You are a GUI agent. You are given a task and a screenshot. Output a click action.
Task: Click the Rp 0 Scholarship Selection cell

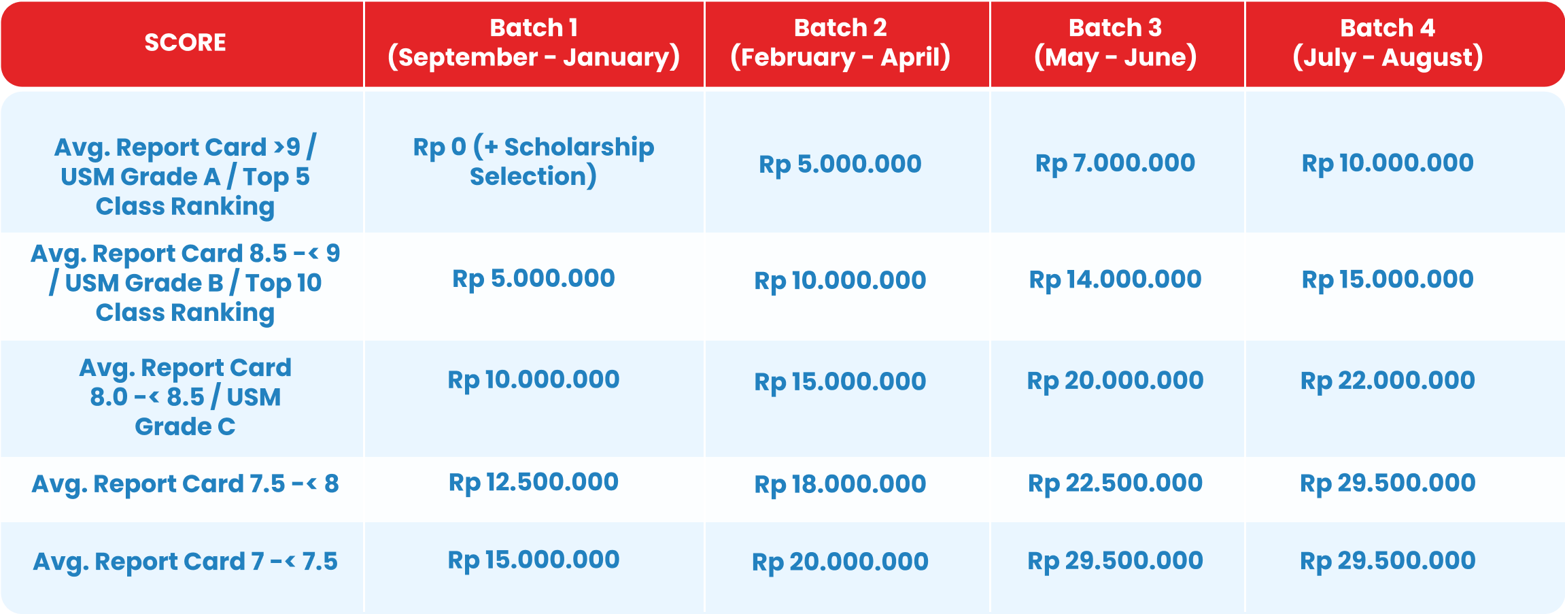click(534, 162)
